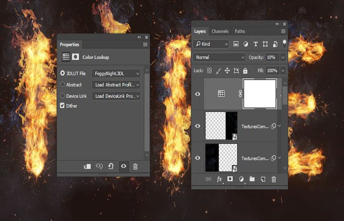Filter layers by adjustment layers icon
Viewport: 344px width, 221px height.
(246, 44)
